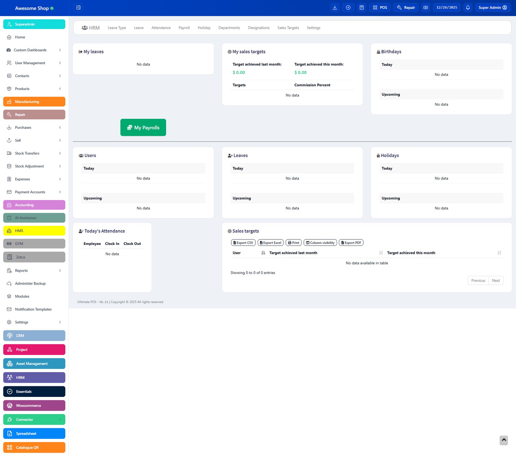Image resolution: width=516 pixels, height=456 pixels.
Task: Click the download icon in top bar
Action: [x=335, y=7]
